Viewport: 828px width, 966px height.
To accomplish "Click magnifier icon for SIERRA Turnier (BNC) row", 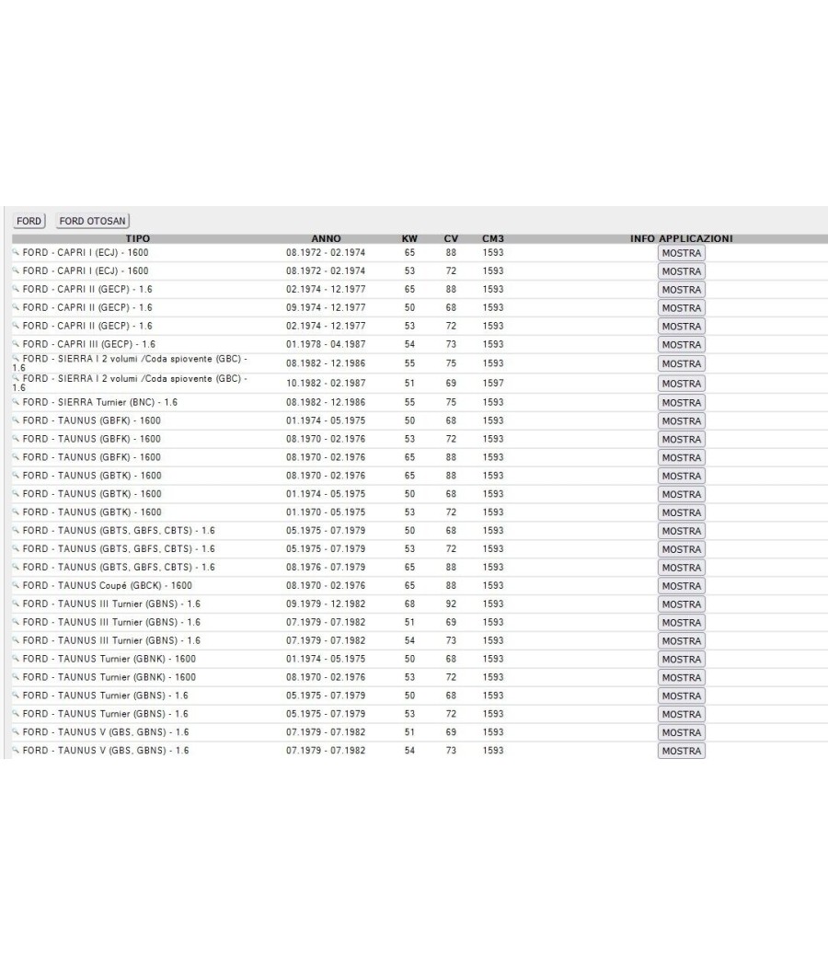I will click(16, 402).
